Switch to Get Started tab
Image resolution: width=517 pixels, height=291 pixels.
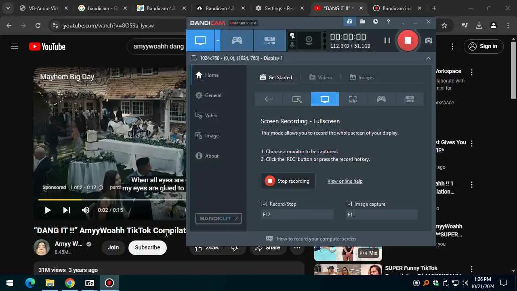tap(276, 77)
